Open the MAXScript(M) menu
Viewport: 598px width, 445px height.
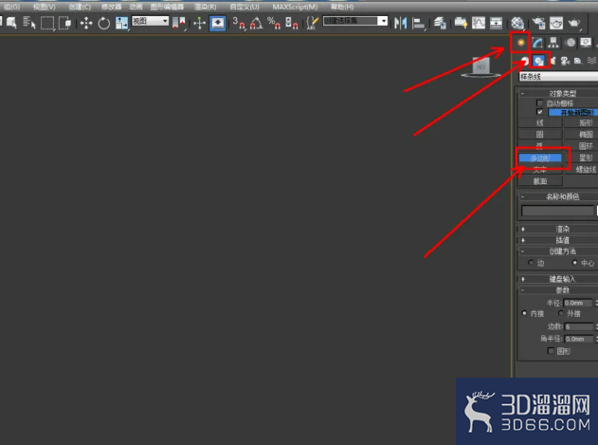pyautogui.click(x=295, y=7)
